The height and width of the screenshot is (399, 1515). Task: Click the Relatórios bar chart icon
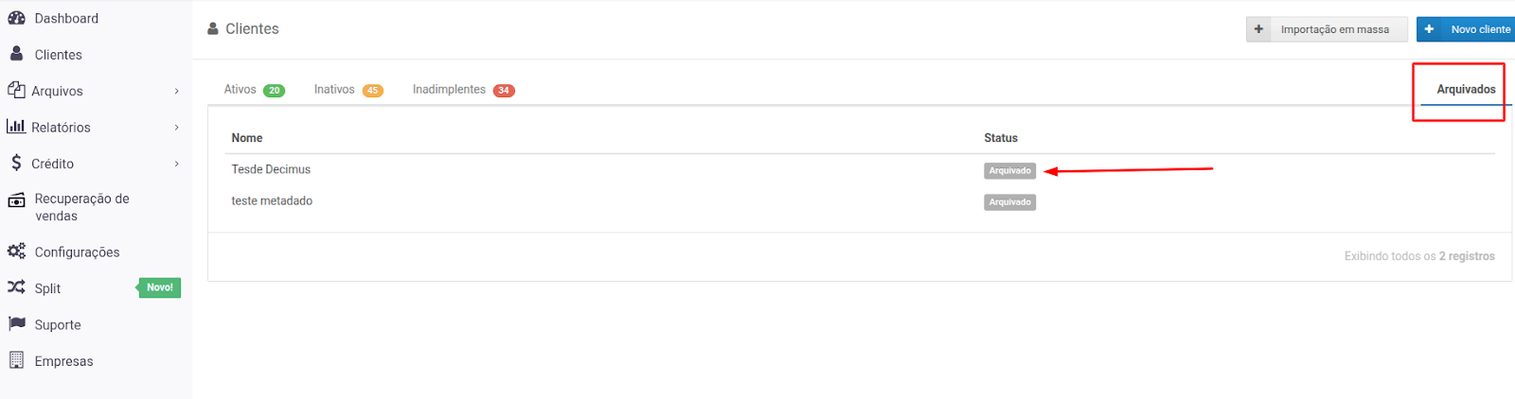(16, 126)
